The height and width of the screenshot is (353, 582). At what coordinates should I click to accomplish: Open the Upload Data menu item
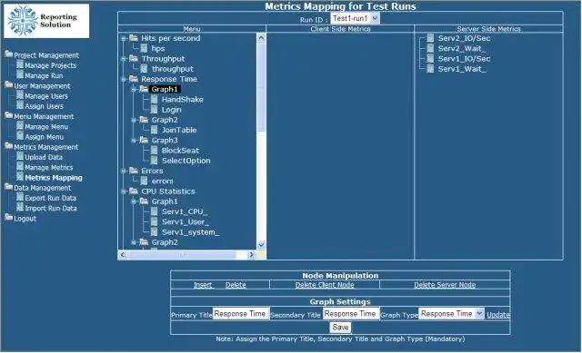tap(44, 157)
